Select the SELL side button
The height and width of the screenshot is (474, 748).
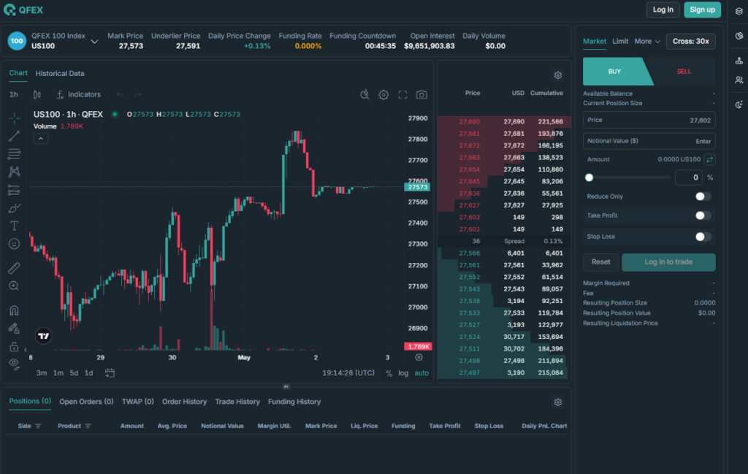point(684,72)
